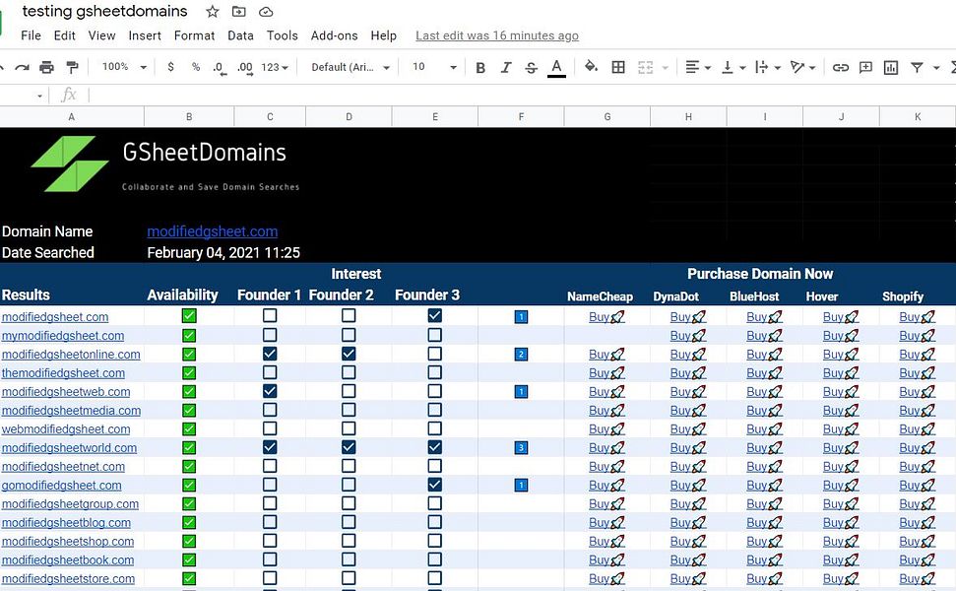Click the vertical align icon
Viewport: 956px width, 591px height.
coord(728,67)
